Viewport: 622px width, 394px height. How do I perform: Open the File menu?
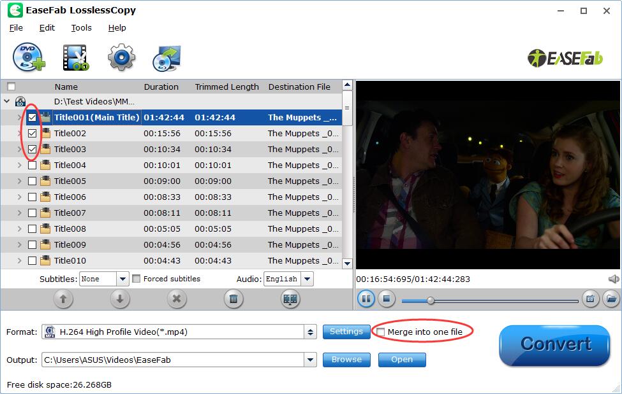point(16,28)
